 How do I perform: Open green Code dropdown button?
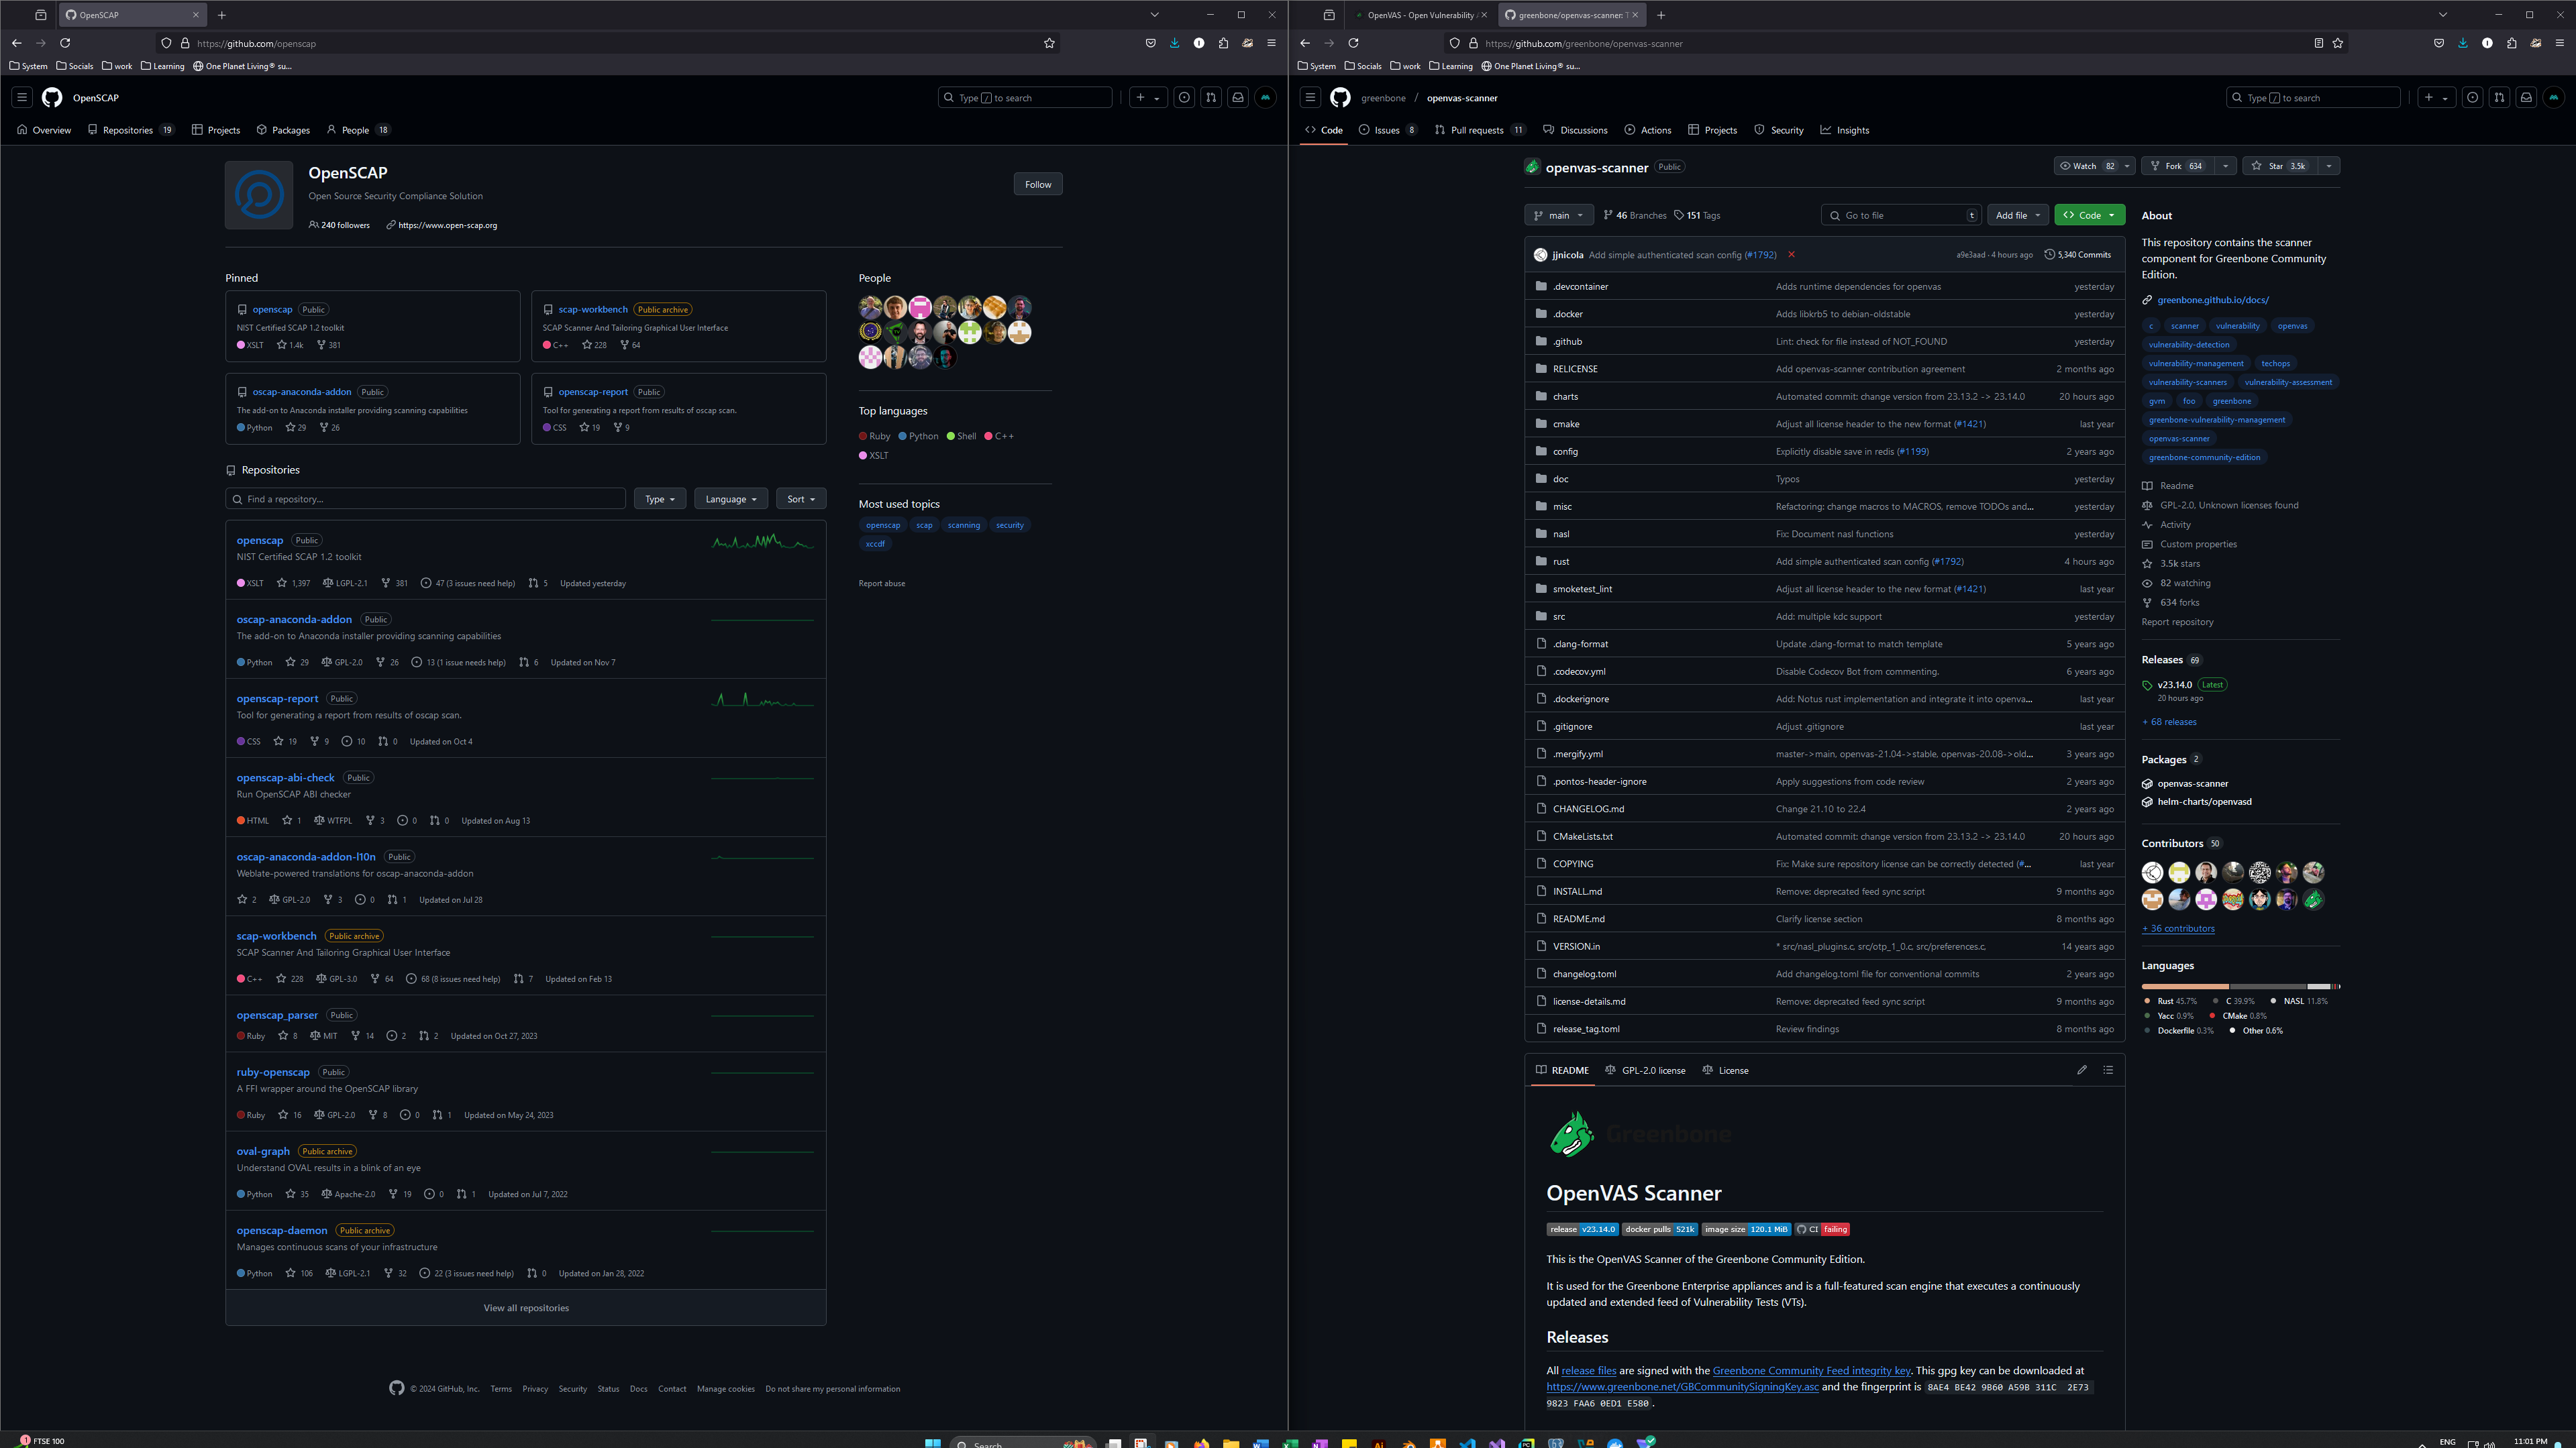pyautogui.click(x=2089, y=215)
